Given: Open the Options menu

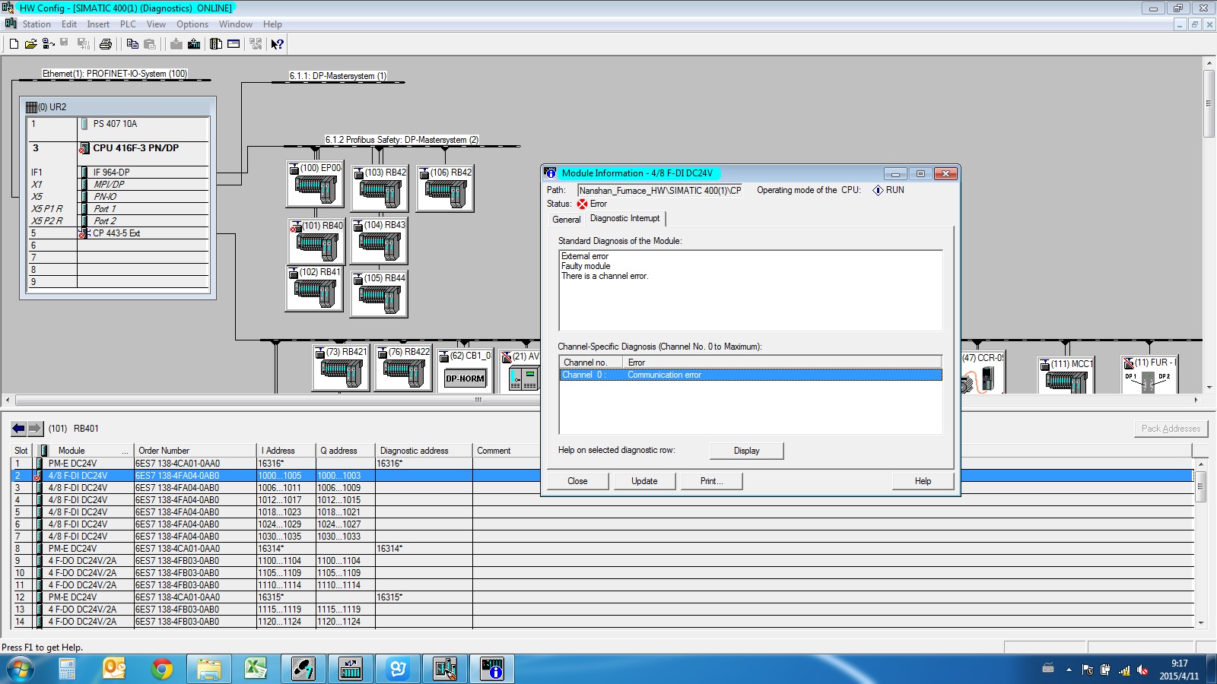Looking at the screenshot, I should [x=192, y=24].
